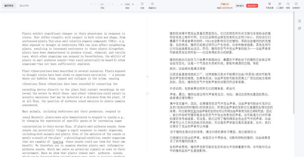Click the upper note icon on right sidebar
This screenshot has height=157, width=304.
(x=299, y=21)
